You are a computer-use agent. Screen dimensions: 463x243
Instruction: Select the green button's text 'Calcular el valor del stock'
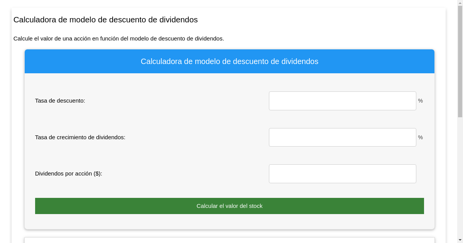[230, 206]
